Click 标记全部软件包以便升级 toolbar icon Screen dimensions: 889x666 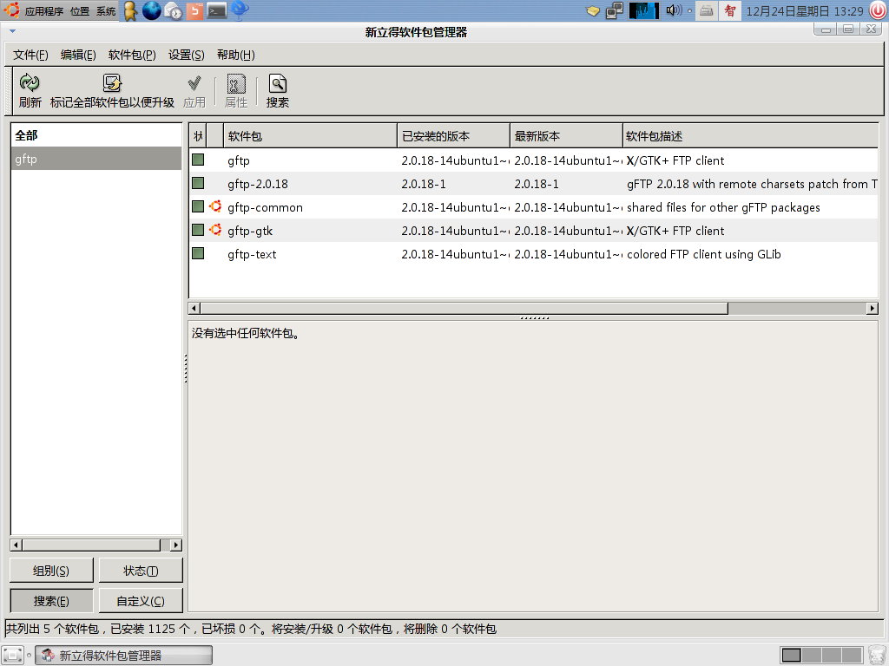point(112,83)
